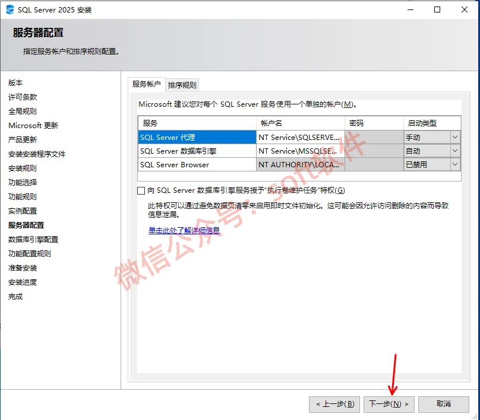Edit account name NT Service\MSSQLSE...
Viewport: 480px width, 420px height.
(301, 151)
